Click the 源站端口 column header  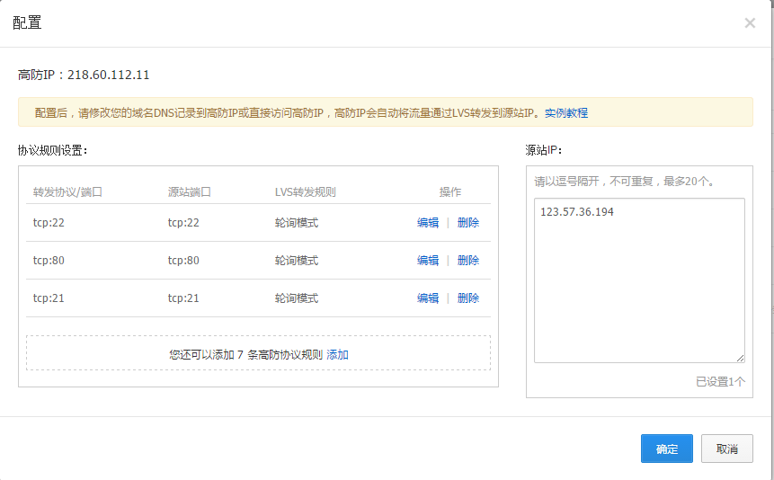[190, 192]
